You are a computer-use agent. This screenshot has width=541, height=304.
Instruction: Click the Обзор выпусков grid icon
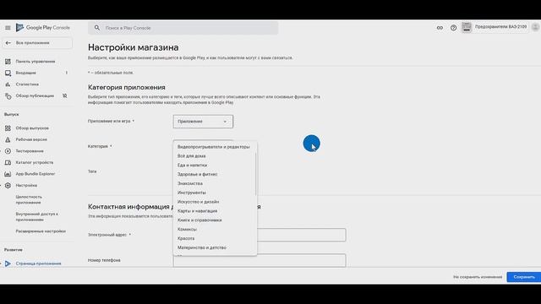click(x=8, y=128)
